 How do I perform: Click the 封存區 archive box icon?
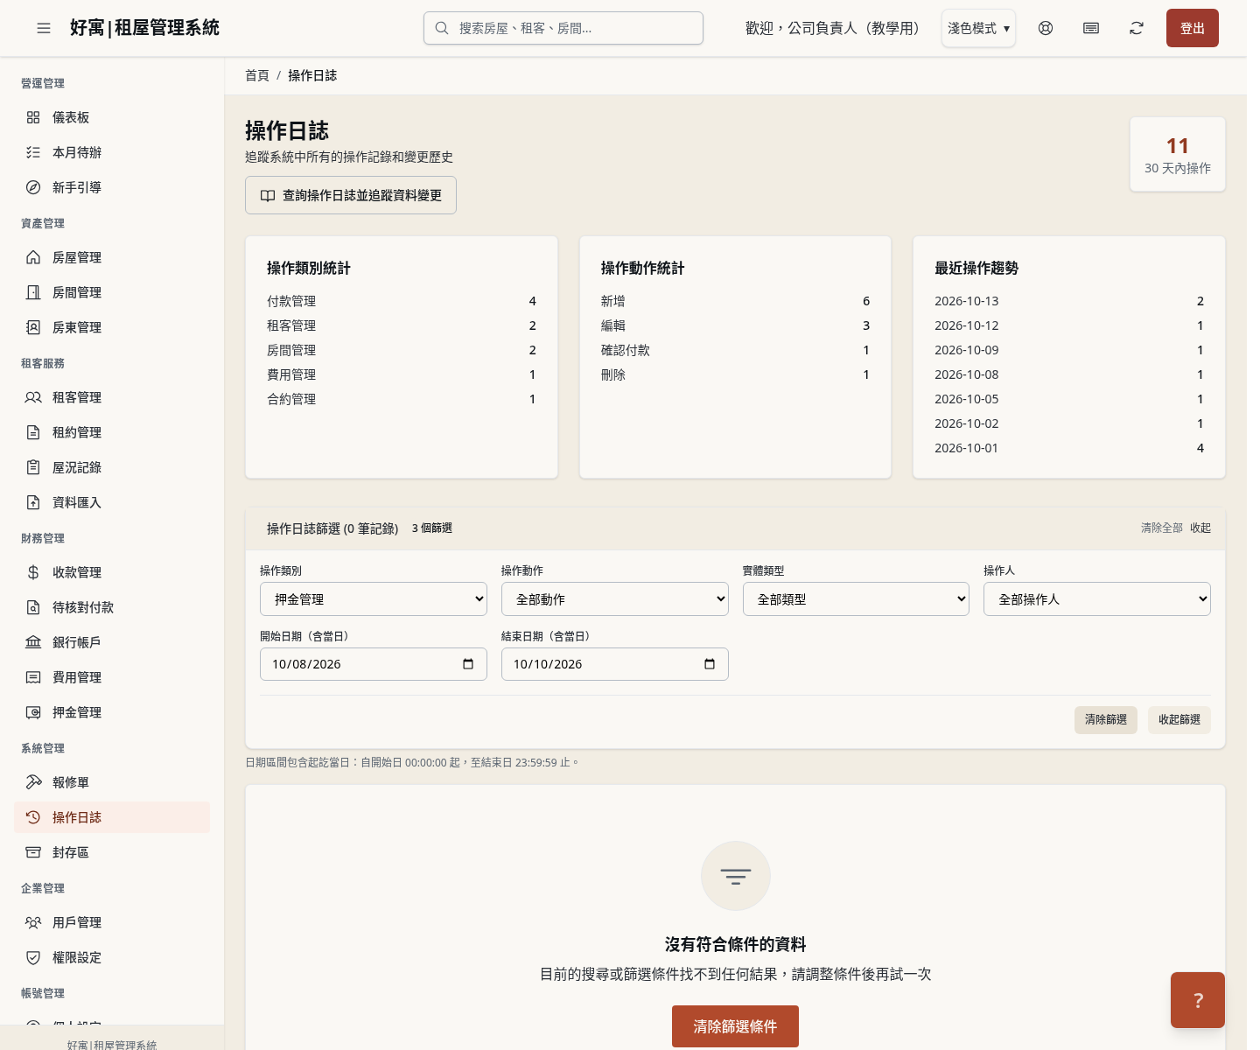33,852
